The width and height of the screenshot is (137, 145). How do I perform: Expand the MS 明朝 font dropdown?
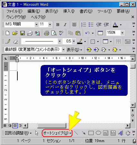36,24
